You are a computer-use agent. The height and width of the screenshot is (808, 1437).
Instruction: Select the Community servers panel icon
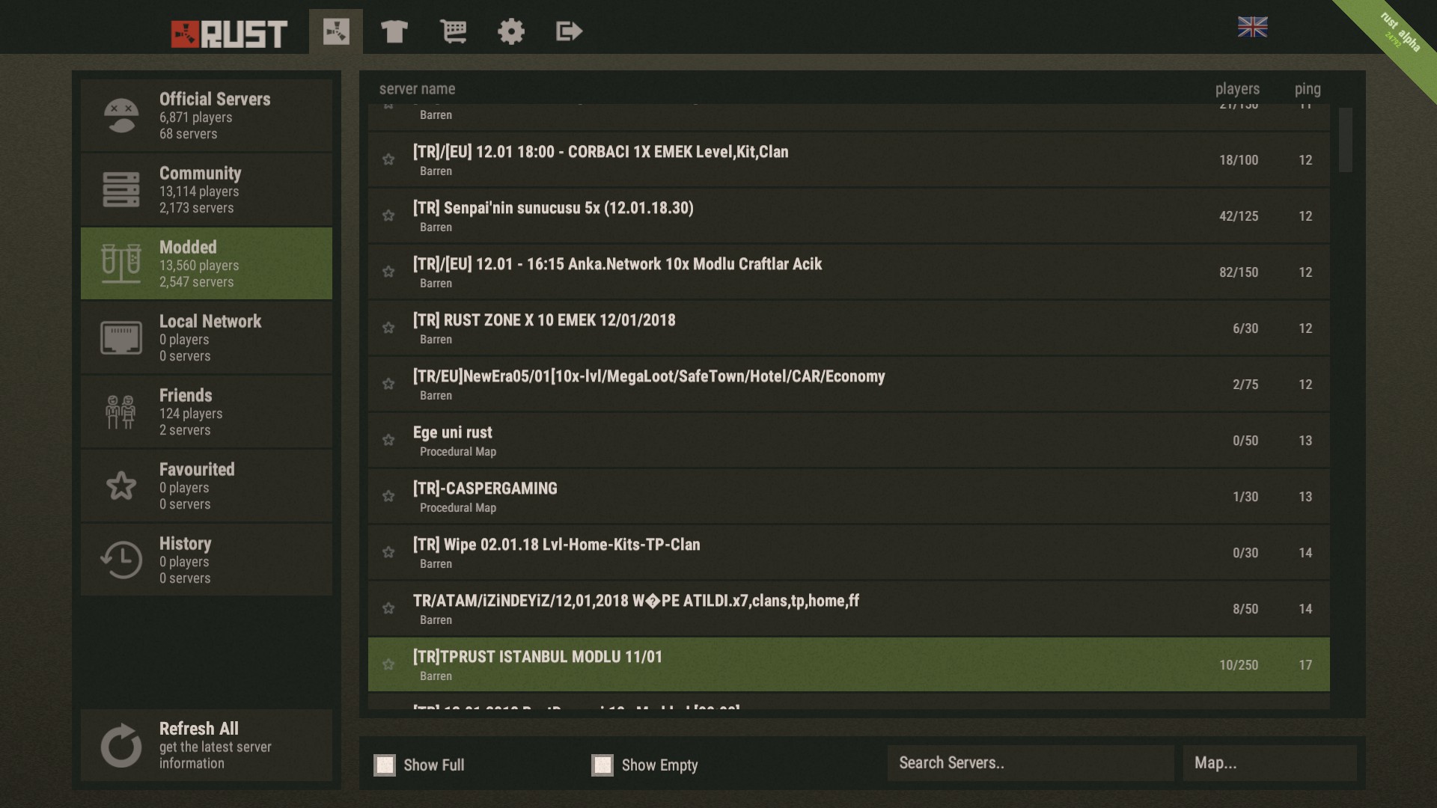[x=120, y=188]
